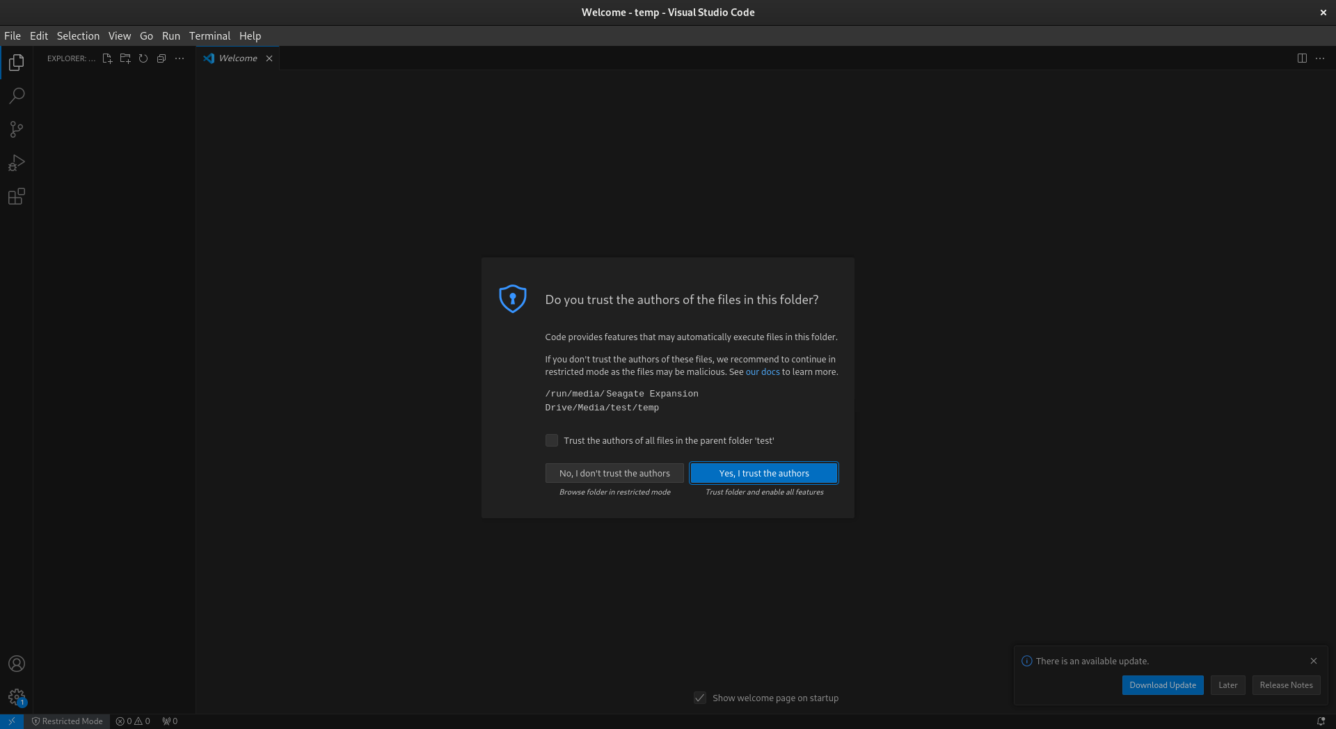Open the Help menu
The width and height of the screenshot is (1336, 729).
pyautogui.click(x=250, y=36)
